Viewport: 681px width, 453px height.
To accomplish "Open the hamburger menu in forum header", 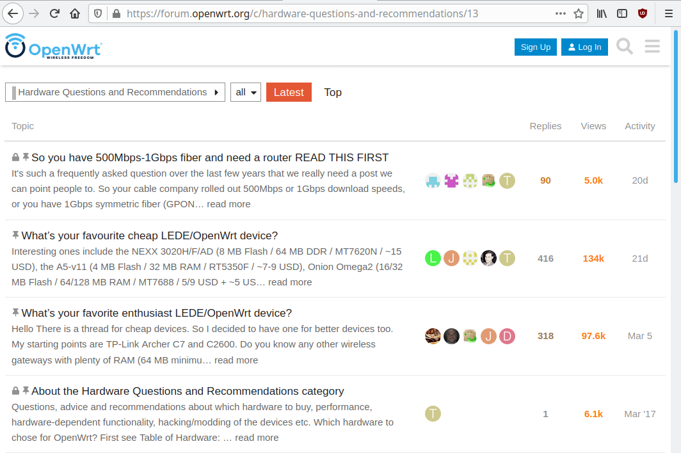I will pyautogui.click(x=652, y=47).
